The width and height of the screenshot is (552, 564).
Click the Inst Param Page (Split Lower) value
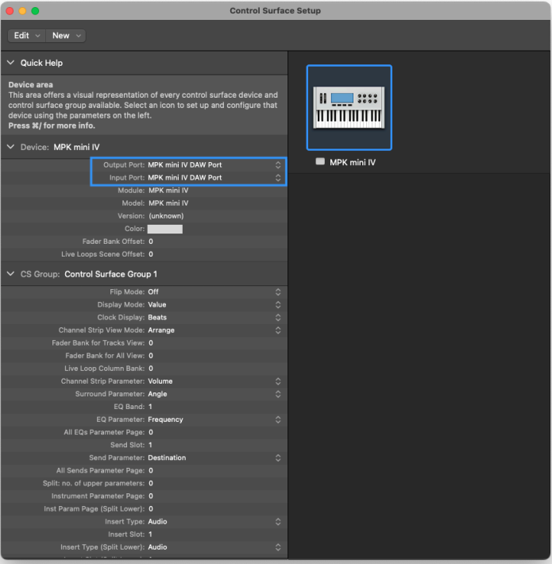tap(151, 508)
